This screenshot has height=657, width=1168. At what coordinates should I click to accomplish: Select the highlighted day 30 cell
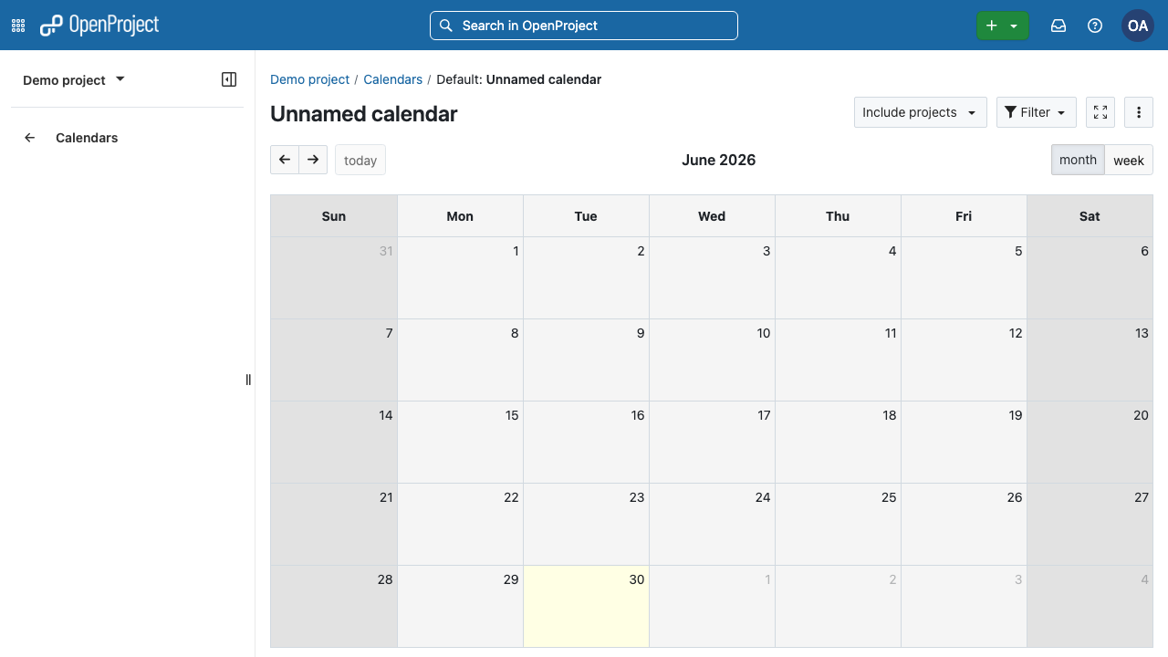pyautogui.click(x=586, y=606)
